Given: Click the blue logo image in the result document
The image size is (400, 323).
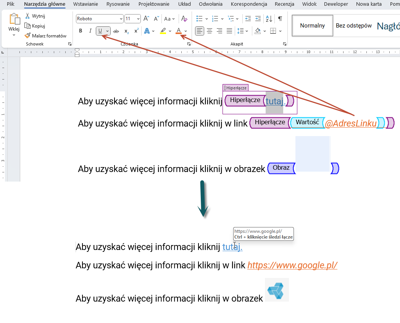Looking at the screenshot, I should click(x=277, y=290).
